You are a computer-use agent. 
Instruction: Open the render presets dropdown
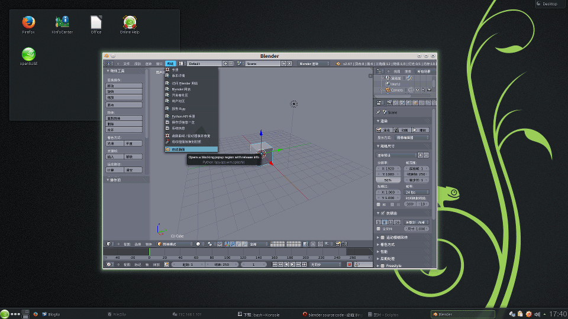(396, 155)
